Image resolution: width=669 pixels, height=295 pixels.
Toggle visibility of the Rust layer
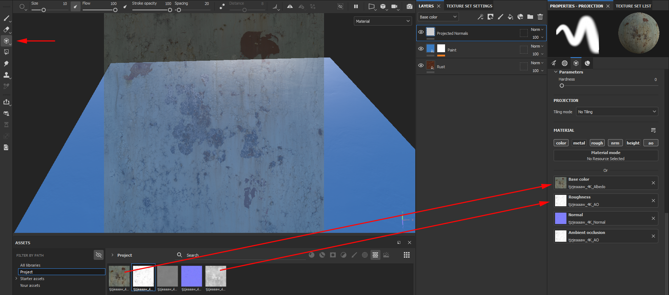click(x=421, y=65)
